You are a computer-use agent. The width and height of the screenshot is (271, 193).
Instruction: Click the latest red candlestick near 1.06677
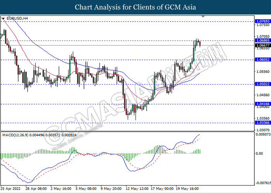coord(200,44)
